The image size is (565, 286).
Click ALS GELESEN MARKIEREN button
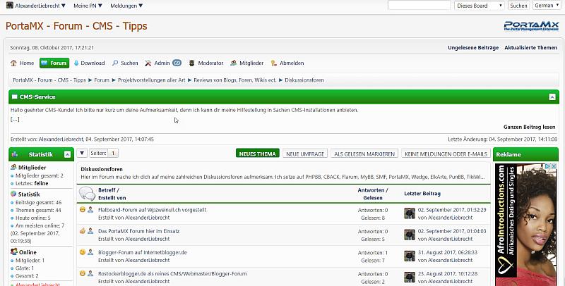pos(364,154)
